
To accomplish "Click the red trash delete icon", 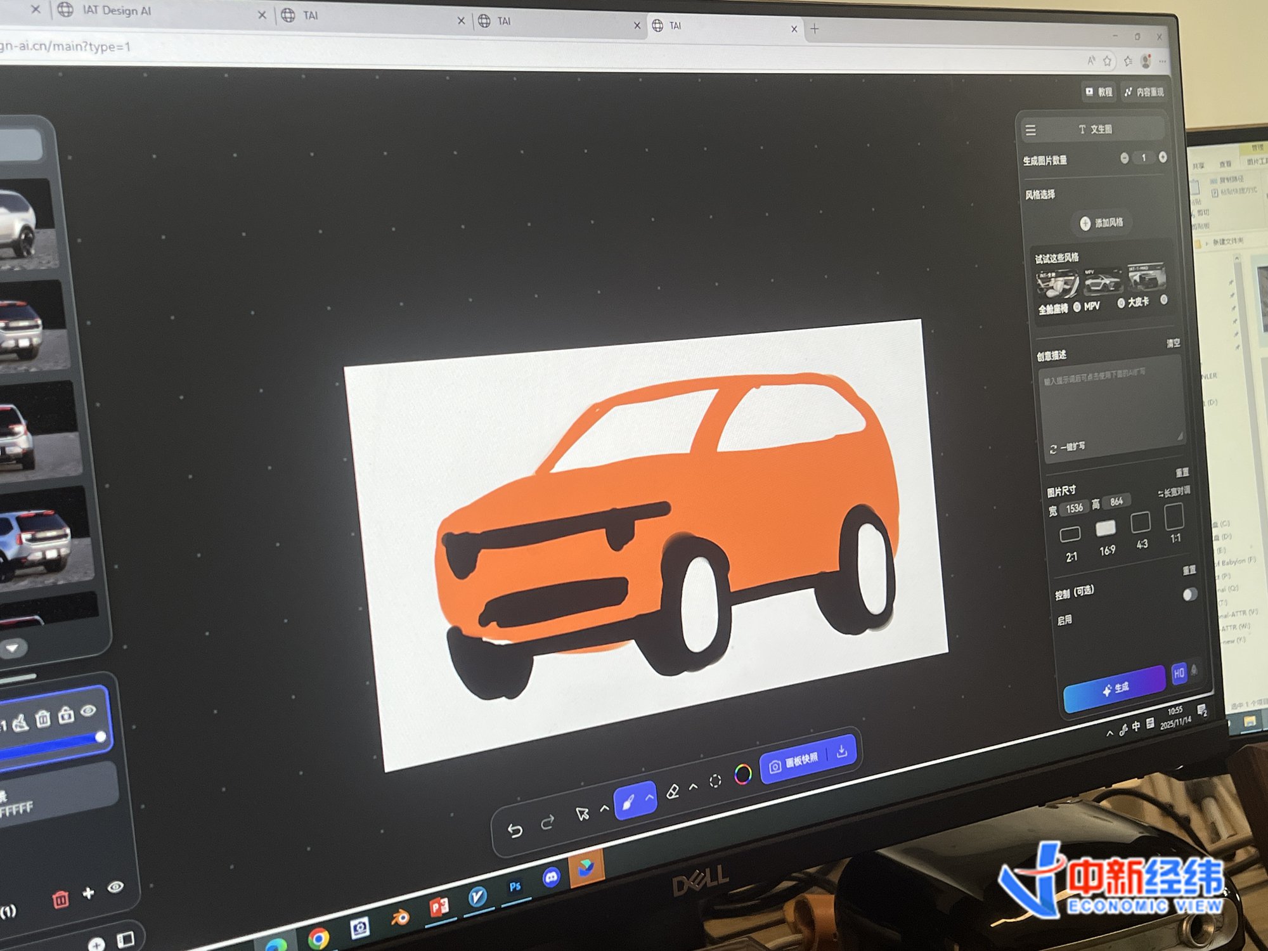I will pyautogui.click(x=60, y=899).
